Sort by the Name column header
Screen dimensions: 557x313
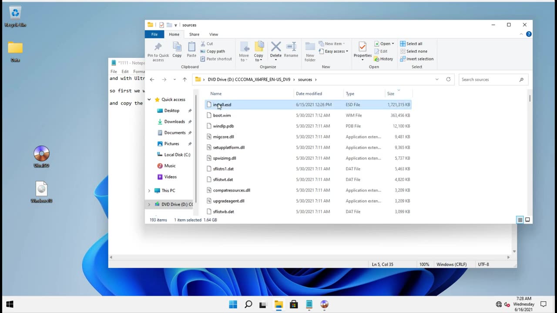click(x=249, y=93)
